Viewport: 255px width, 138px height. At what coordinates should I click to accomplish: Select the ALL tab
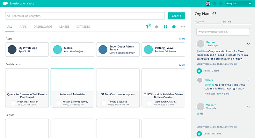[10, 27]
